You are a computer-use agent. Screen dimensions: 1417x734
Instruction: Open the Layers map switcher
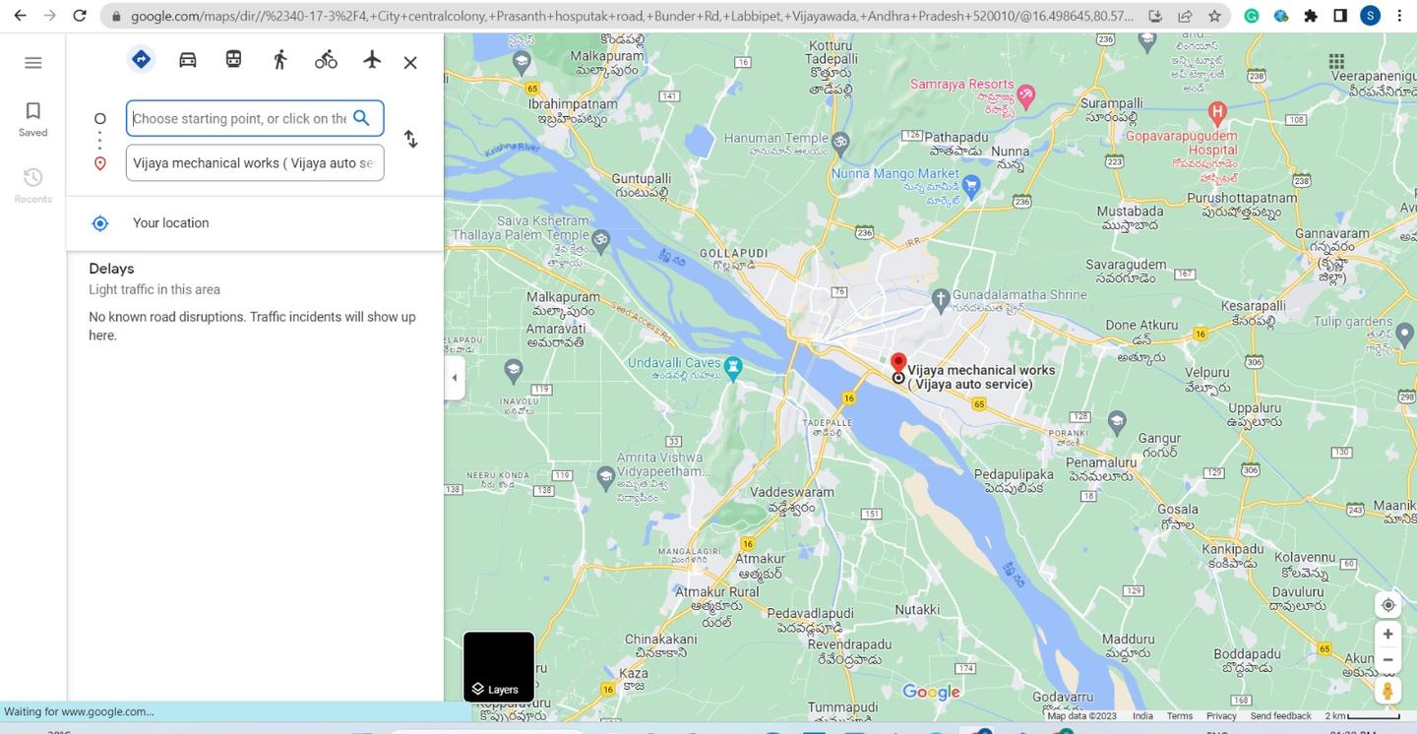(499, 667)
